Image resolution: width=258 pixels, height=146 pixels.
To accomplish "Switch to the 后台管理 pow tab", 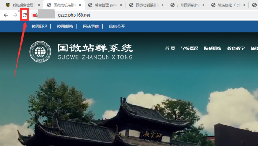I will pyautogui.click(x=106, y=5).
